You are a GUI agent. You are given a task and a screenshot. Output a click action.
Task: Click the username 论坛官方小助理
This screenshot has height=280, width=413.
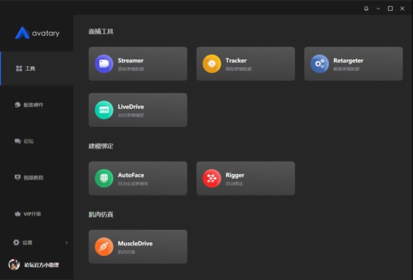[43, 265]
